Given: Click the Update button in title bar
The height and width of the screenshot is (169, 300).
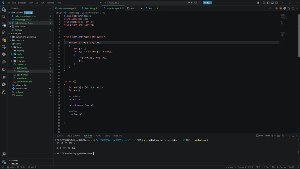Looking at the screenshot, I should pos(207,3).
